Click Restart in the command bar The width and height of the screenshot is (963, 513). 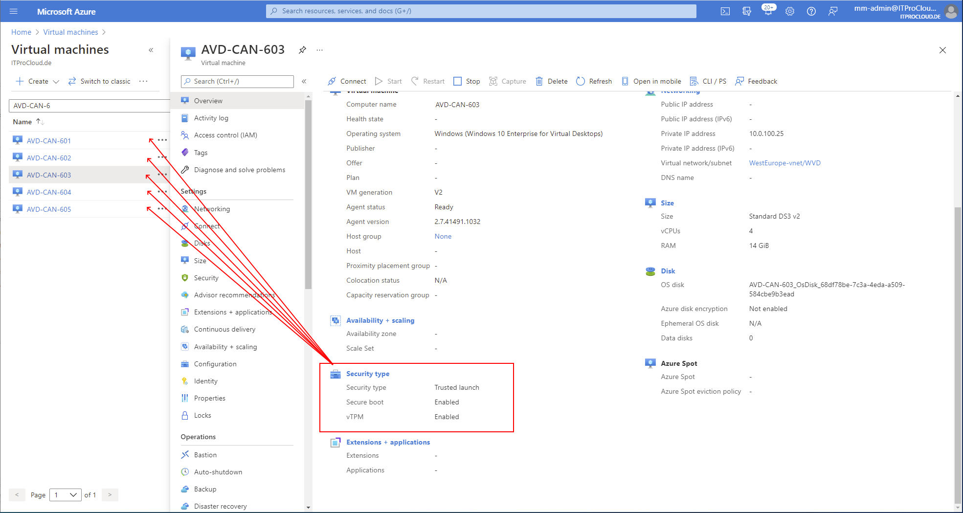(428, 81)
